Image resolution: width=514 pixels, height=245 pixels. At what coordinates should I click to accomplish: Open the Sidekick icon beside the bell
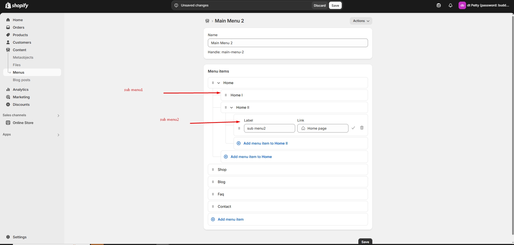[x=438, y=5]
